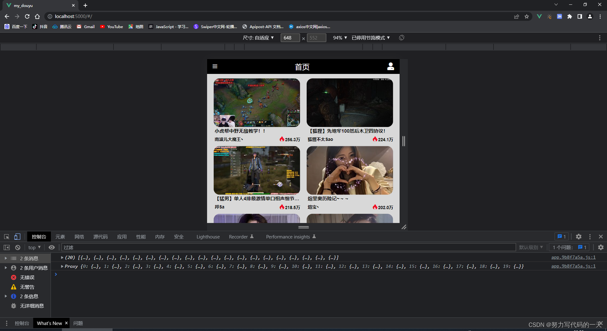Toggle the device toolbar emulation icon
Image resolution: width=607 pixels, height=331 pixels.
click(17, 237)
